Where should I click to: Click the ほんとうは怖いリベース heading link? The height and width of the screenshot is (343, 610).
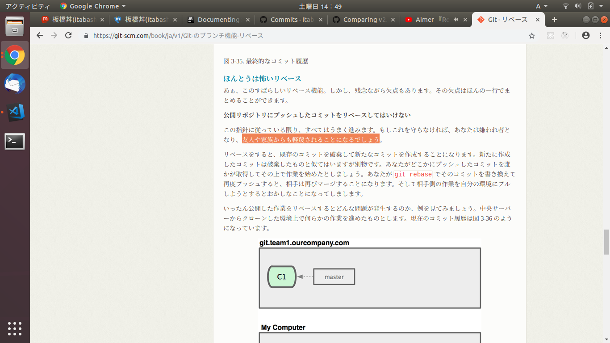262,79
